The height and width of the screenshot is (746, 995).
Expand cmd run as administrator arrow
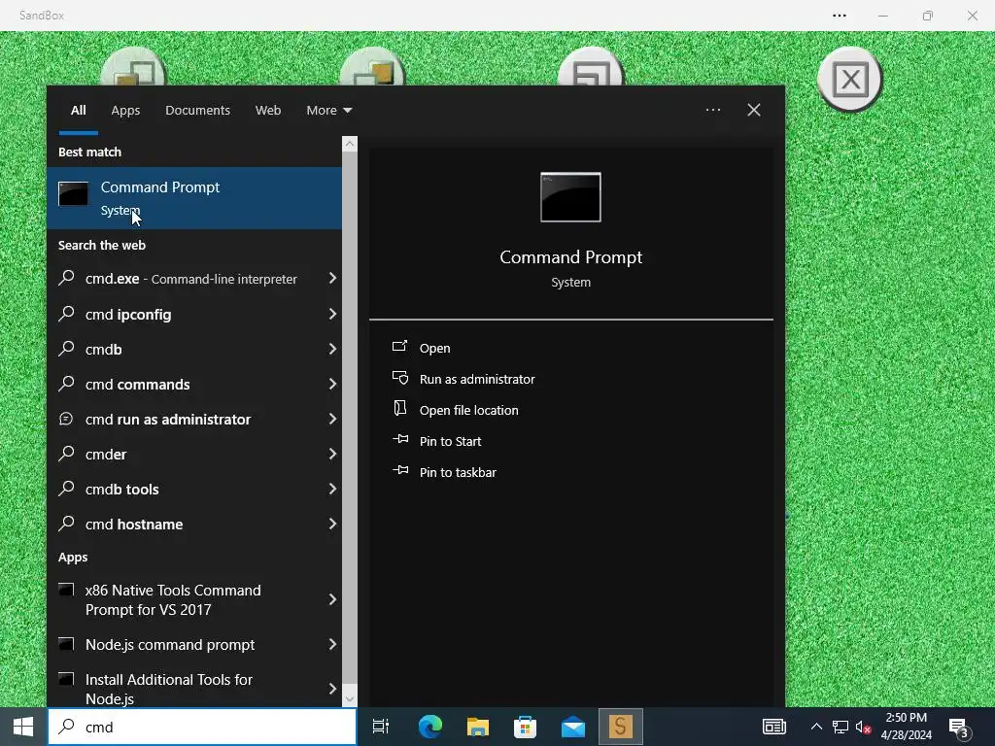point(332,418)
